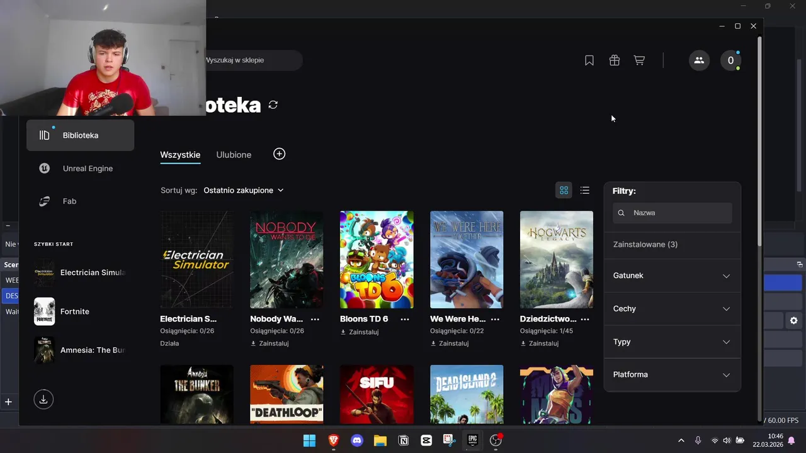Viewport: 806px width, 453px height.
Task: Show hidden system tray icons
Action: pos(681,440)
